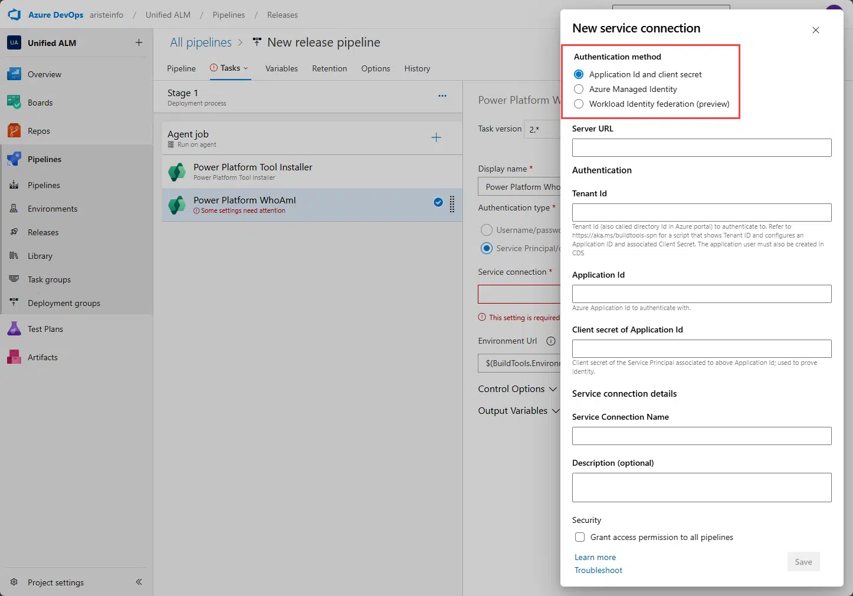Select the Releases sidebar icon
The height and width of the screenshot is (596, 853).
(x=14, y=232)
